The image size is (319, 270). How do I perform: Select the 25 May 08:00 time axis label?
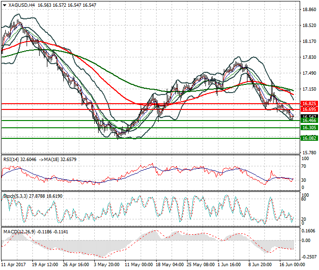[x=201, y=265]
